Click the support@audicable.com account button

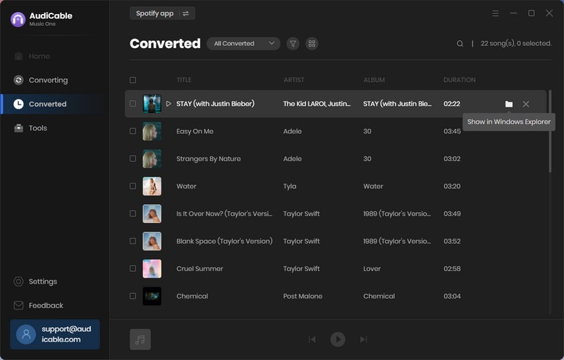tap(55, 335)
